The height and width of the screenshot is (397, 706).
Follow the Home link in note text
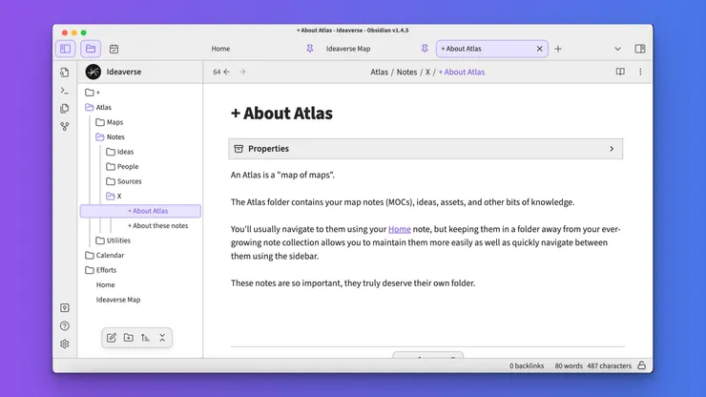399,229
